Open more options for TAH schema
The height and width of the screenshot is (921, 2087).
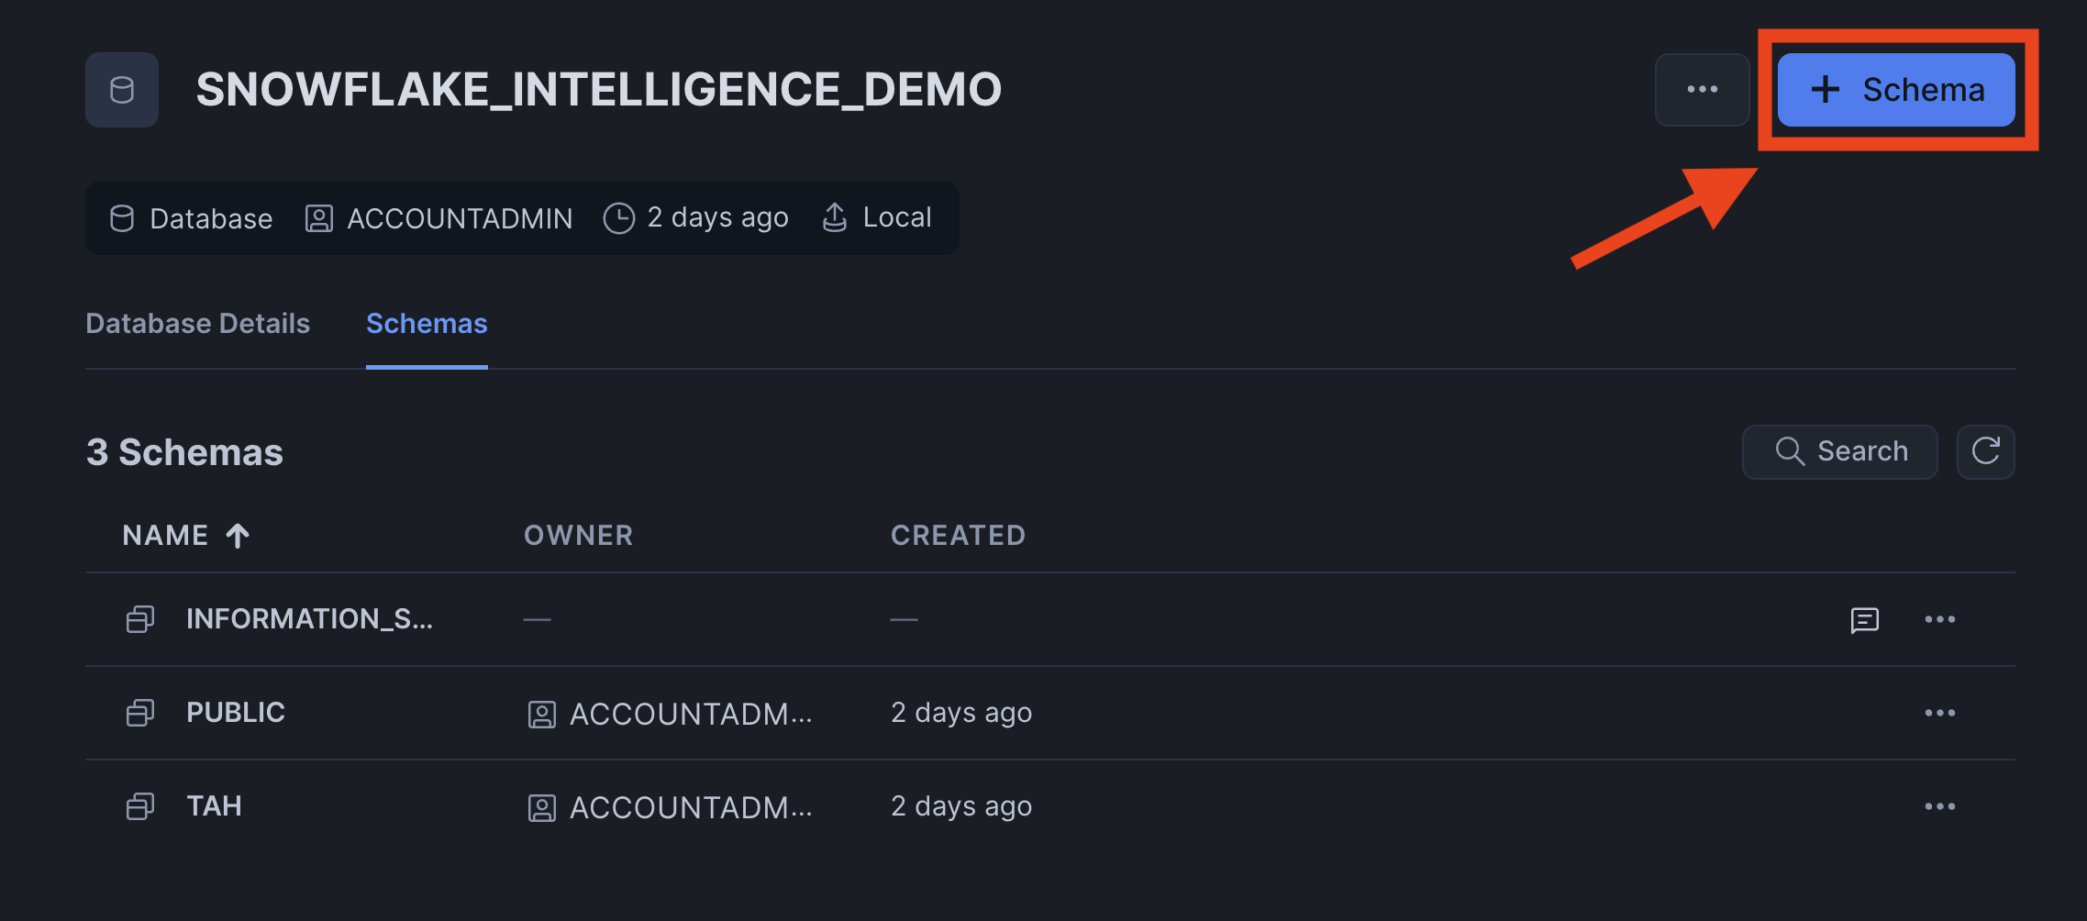(x=1939, y=807)
